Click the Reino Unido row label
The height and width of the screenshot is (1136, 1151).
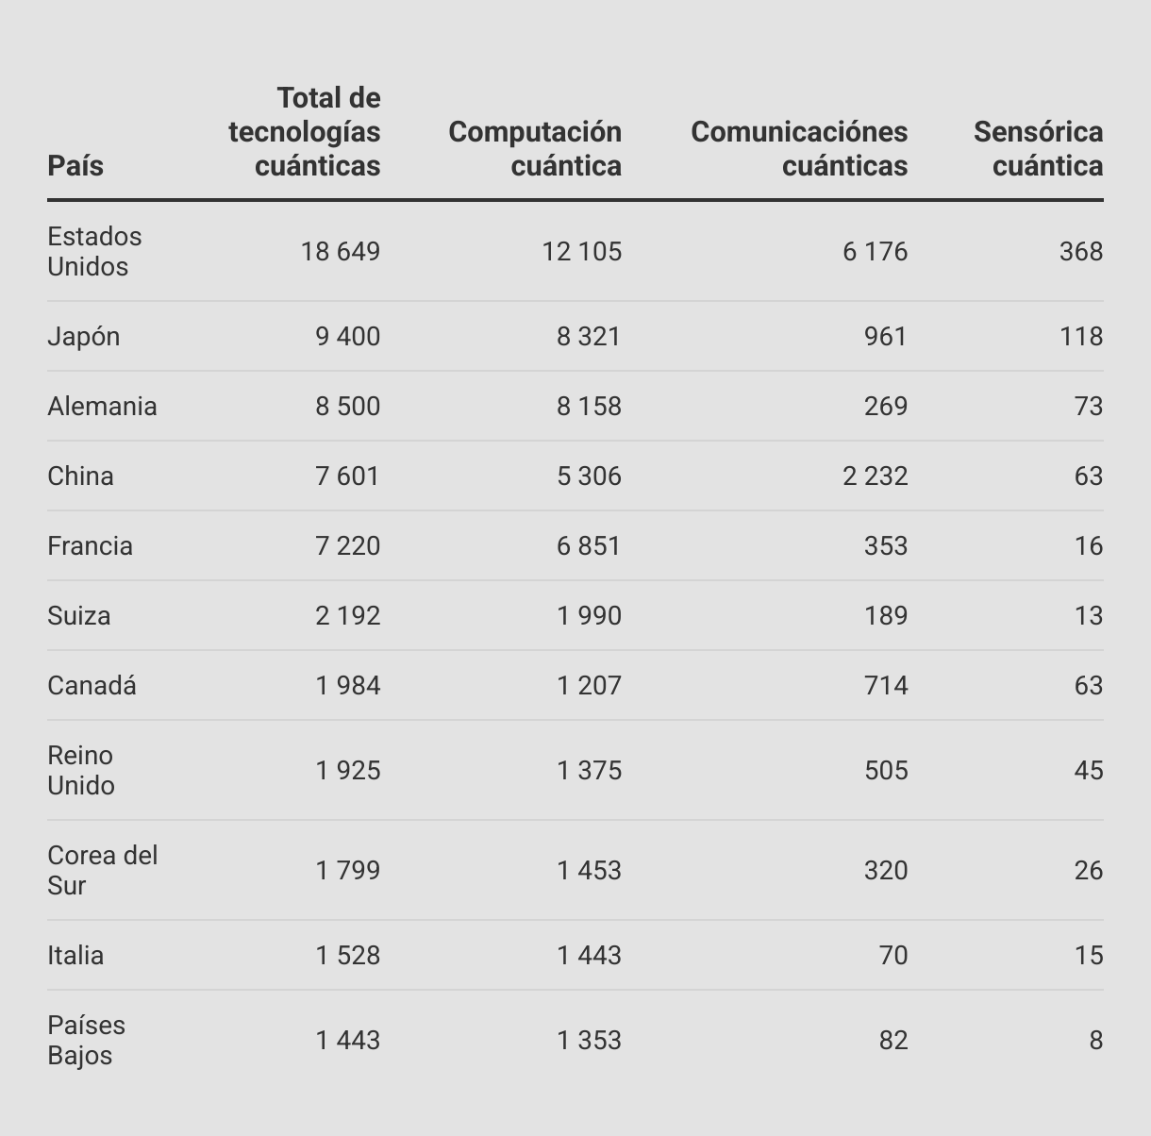tap(81, 770)
